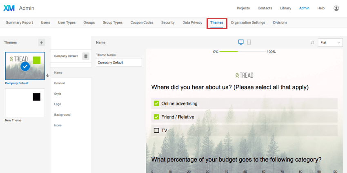Select the Name settings section
Viewport: 347px width, 173px height.
tap(71, 72)
